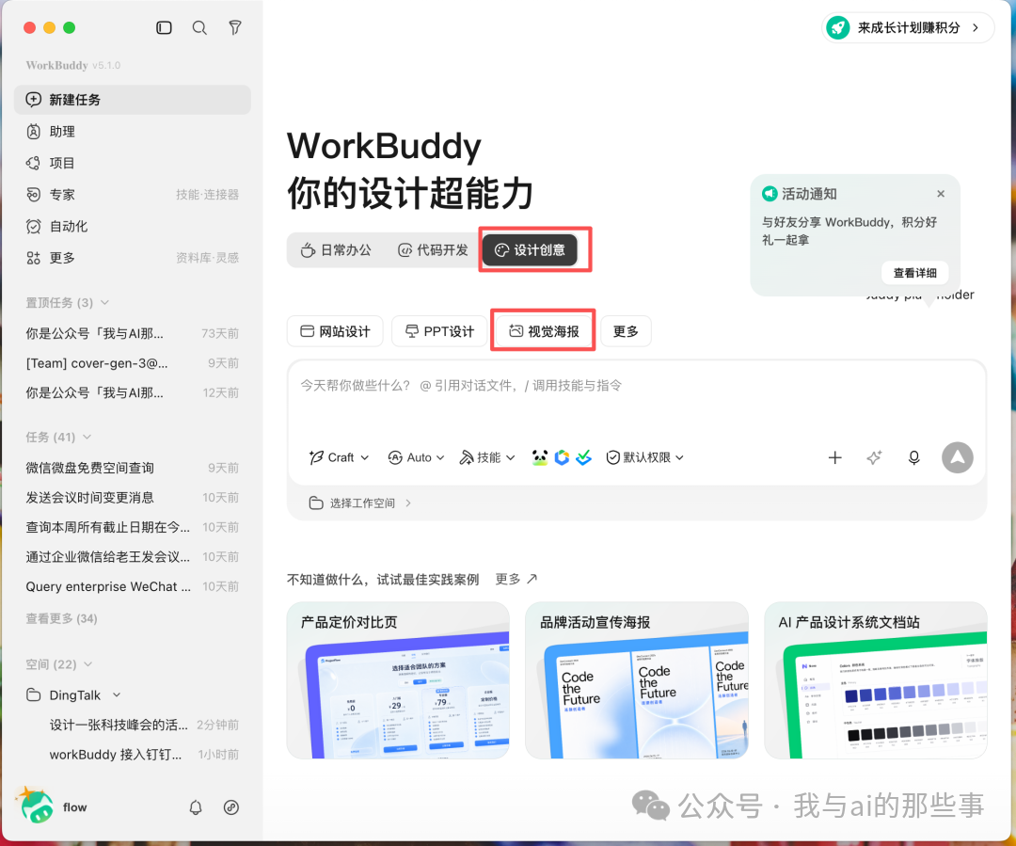Toggle the sidebar panel icon
The width and height of the screenshot is (1016, 846).
click(164, 27)
